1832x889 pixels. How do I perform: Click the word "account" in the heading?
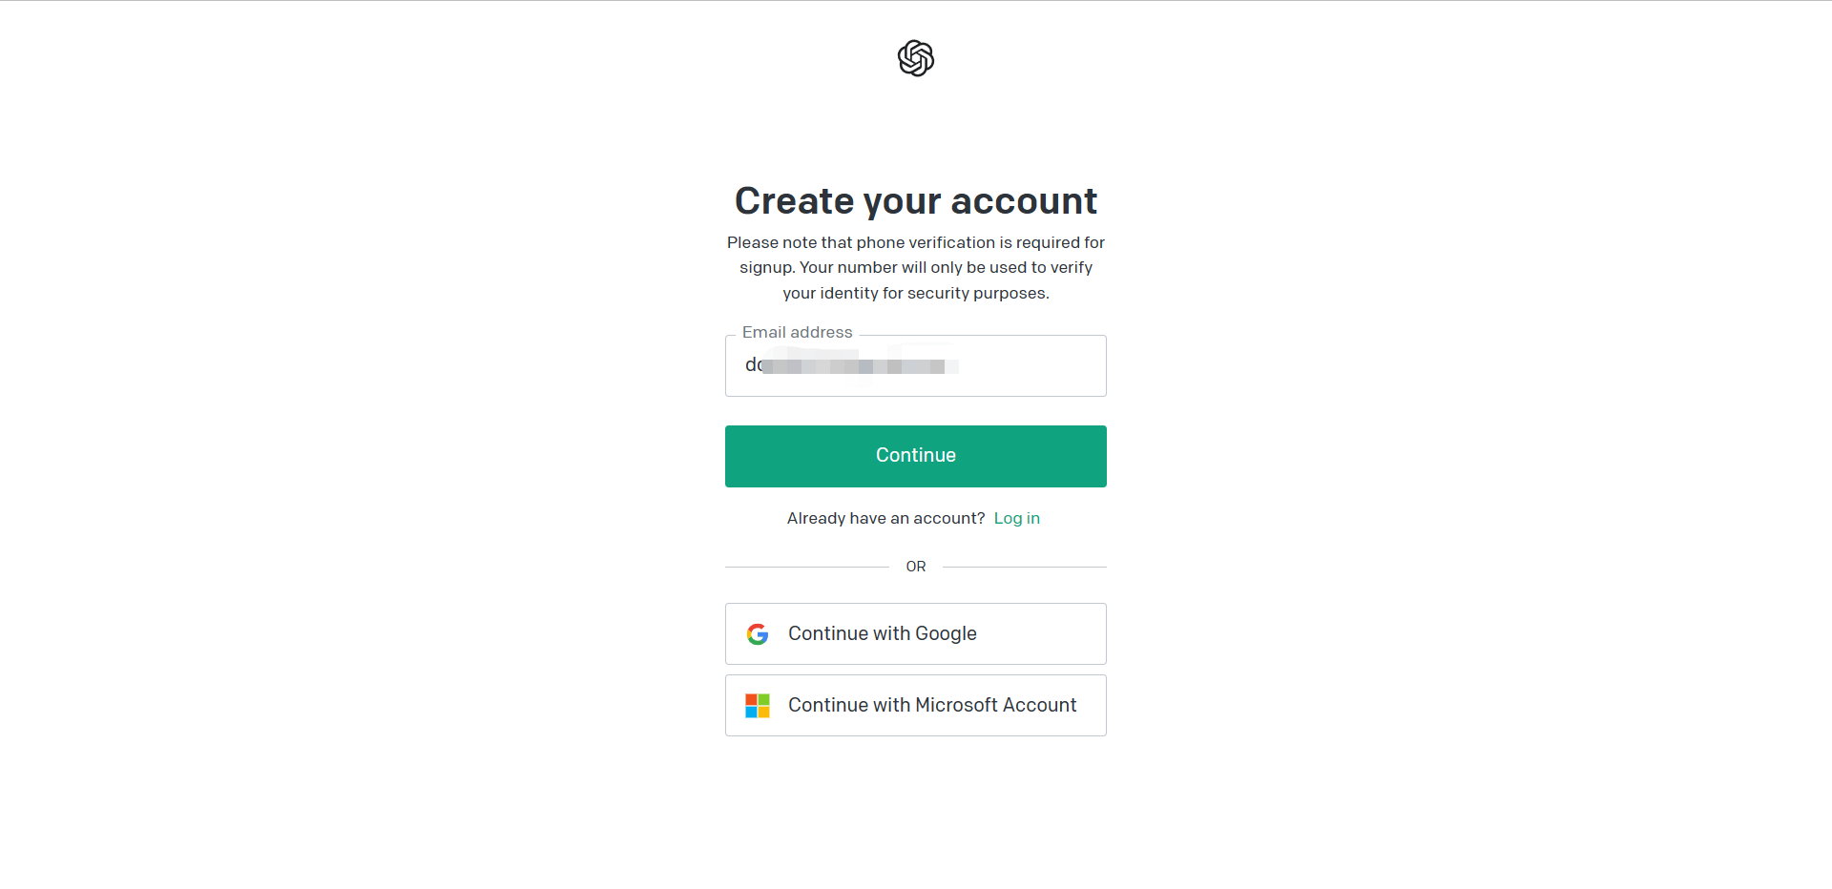(1023, 201)
